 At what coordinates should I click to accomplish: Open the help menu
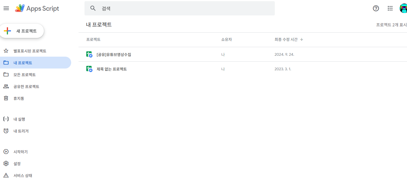coord(376,8)
